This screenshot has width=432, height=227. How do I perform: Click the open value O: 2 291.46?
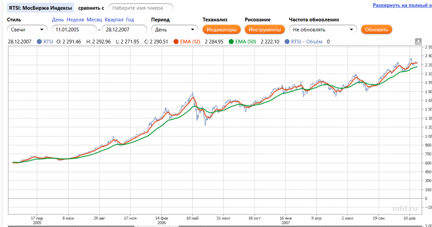(69, 42)
